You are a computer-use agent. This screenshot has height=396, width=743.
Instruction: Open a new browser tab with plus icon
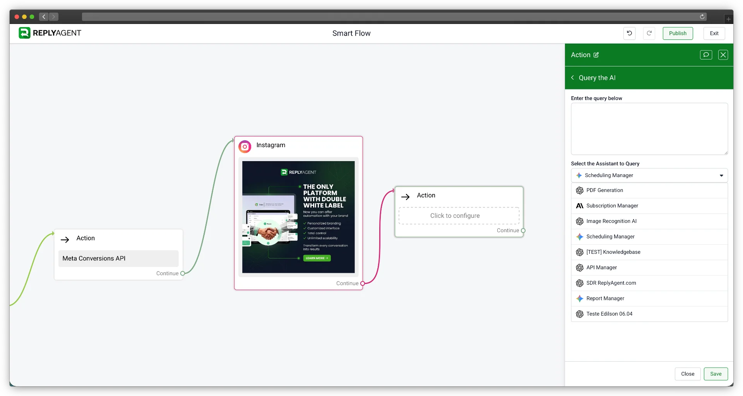(x=728, y=19)
